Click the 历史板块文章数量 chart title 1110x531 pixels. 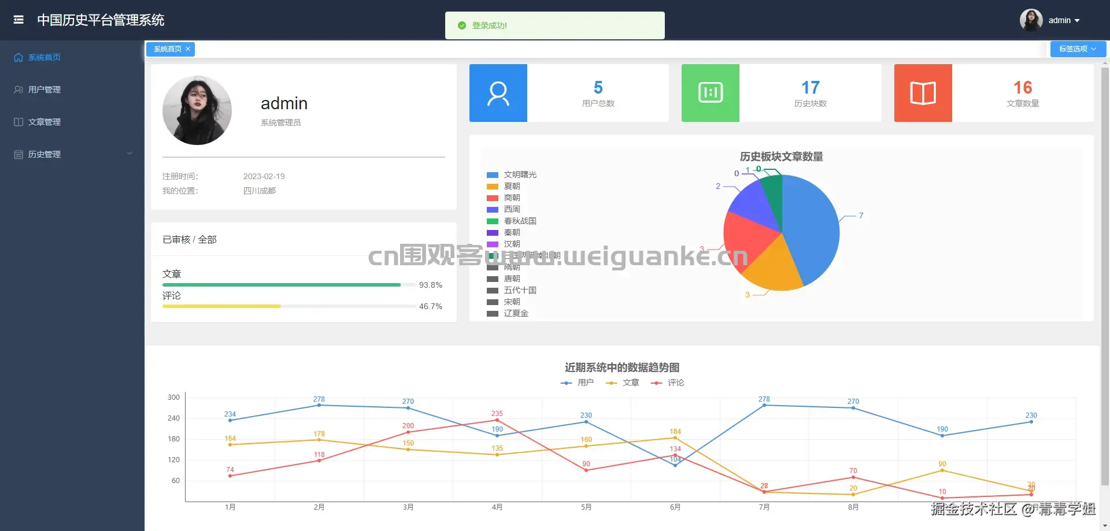[782, 157]
